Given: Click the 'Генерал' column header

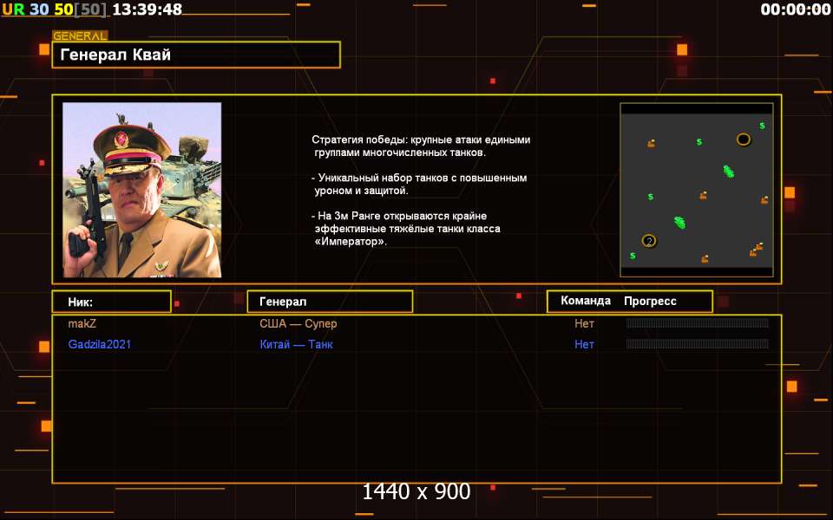Looking at the screenshot, I should click(330, 302).
